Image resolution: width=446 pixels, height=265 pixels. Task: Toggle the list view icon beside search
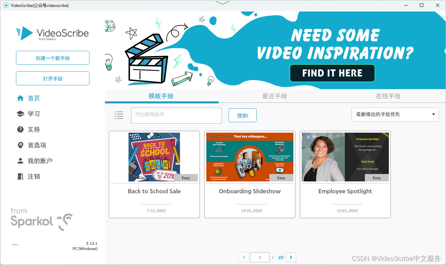(119, 115)
